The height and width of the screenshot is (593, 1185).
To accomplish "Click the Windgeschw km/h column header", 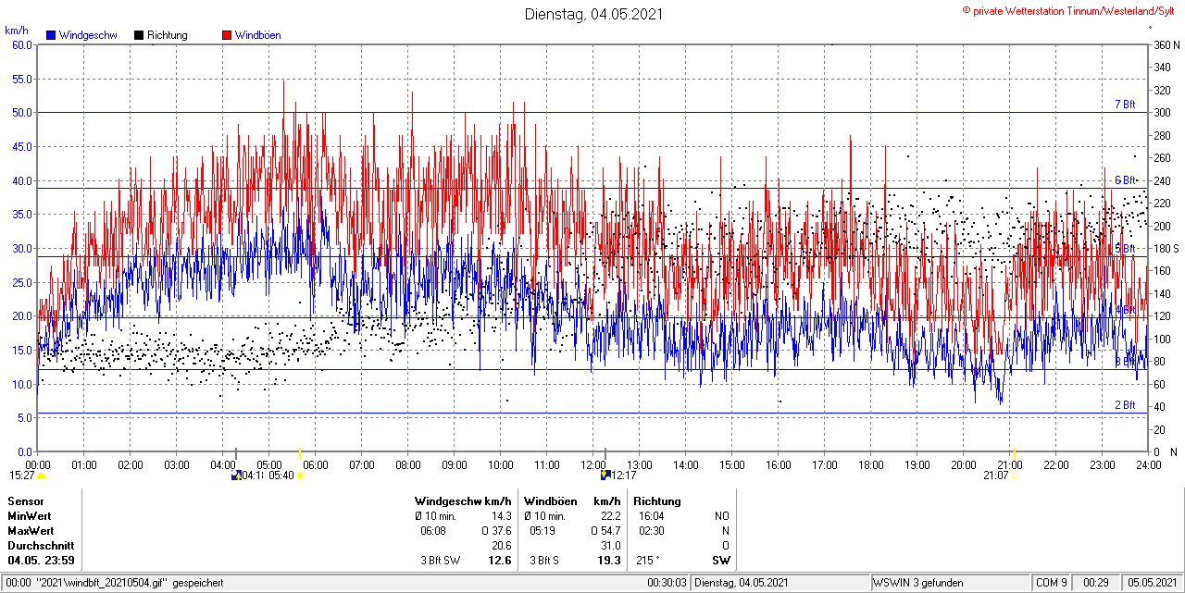I will [x=463, y=501].
